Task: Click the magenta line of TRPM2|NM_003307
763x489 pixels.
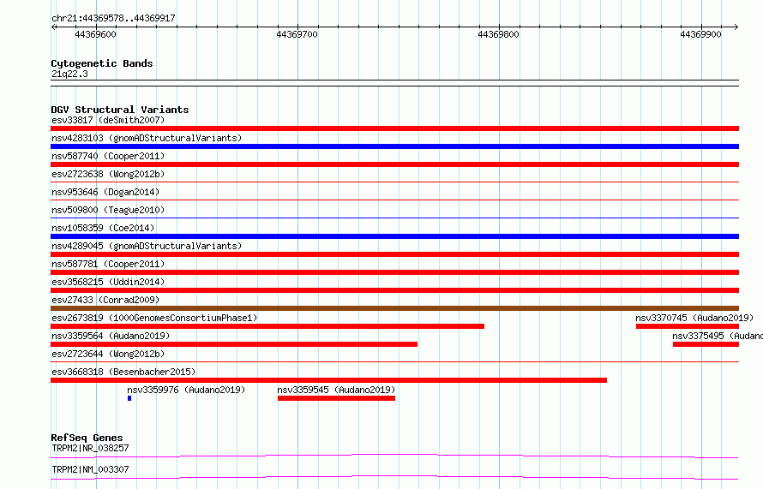Action: pyautogui.click(x=394, y=477)
